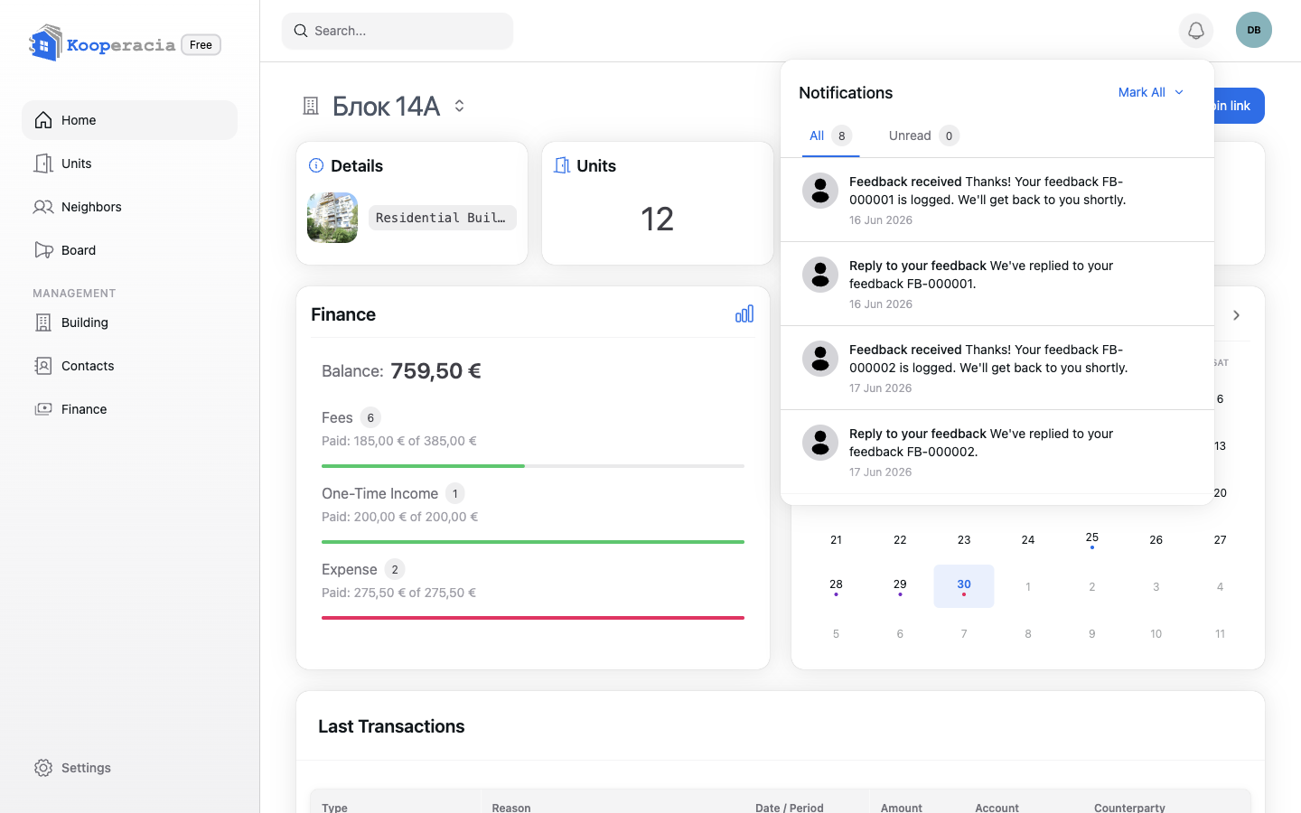1301x813 pixels.
Task: Select day 25 in the calendar
Action: coord(1091,539)
